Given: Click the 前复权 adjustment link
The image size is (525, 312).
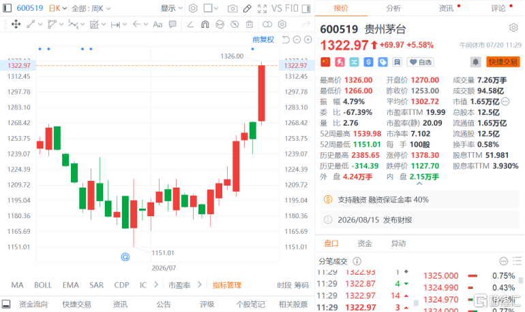Looking at the screenshot, I should tap(263, 39).
